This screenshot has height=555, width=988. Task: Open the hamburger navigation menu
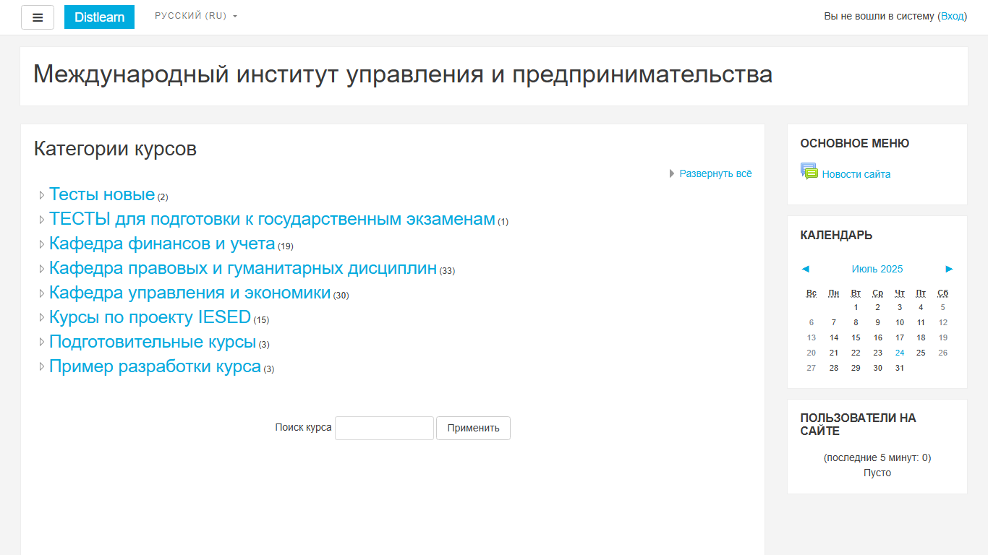pos(38,17)
